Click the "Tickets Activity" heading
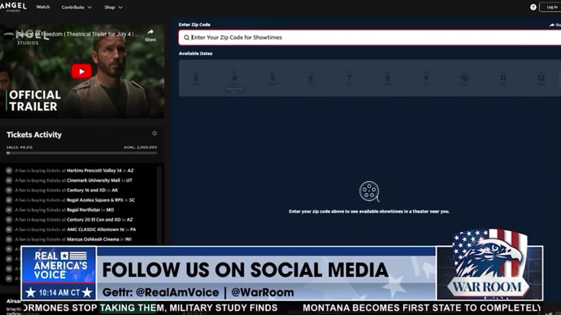Image resolution: width=561 pixels, height=315 pixels. tap(34, 135)
